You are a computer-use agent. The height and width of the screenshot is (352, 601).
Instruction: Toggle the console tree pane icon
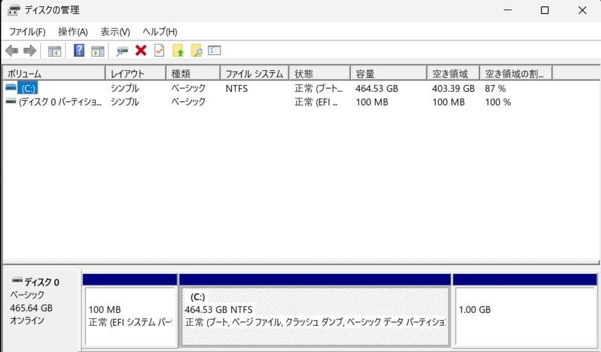[x=54, y=50]
